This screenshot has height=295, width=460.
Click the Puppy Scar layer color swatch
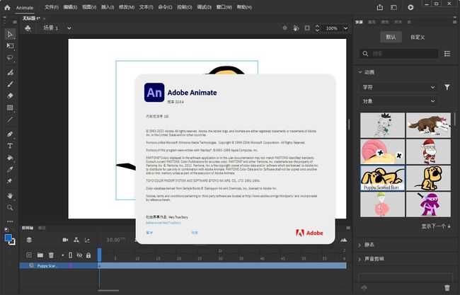click(71, 266)
